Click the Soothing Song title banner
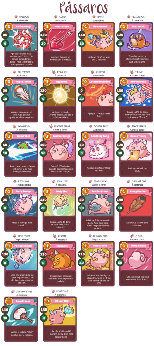 pos(99,136)
